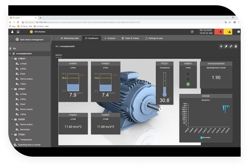Open the Apps shortcut in bookmarks bar
This screenshot has width=249, height=168.
(13, 26)
